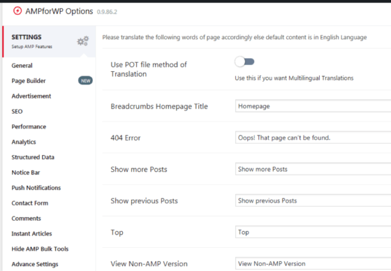
Task: Click the View Non-AMP Version input
Action: click(313, 263)
